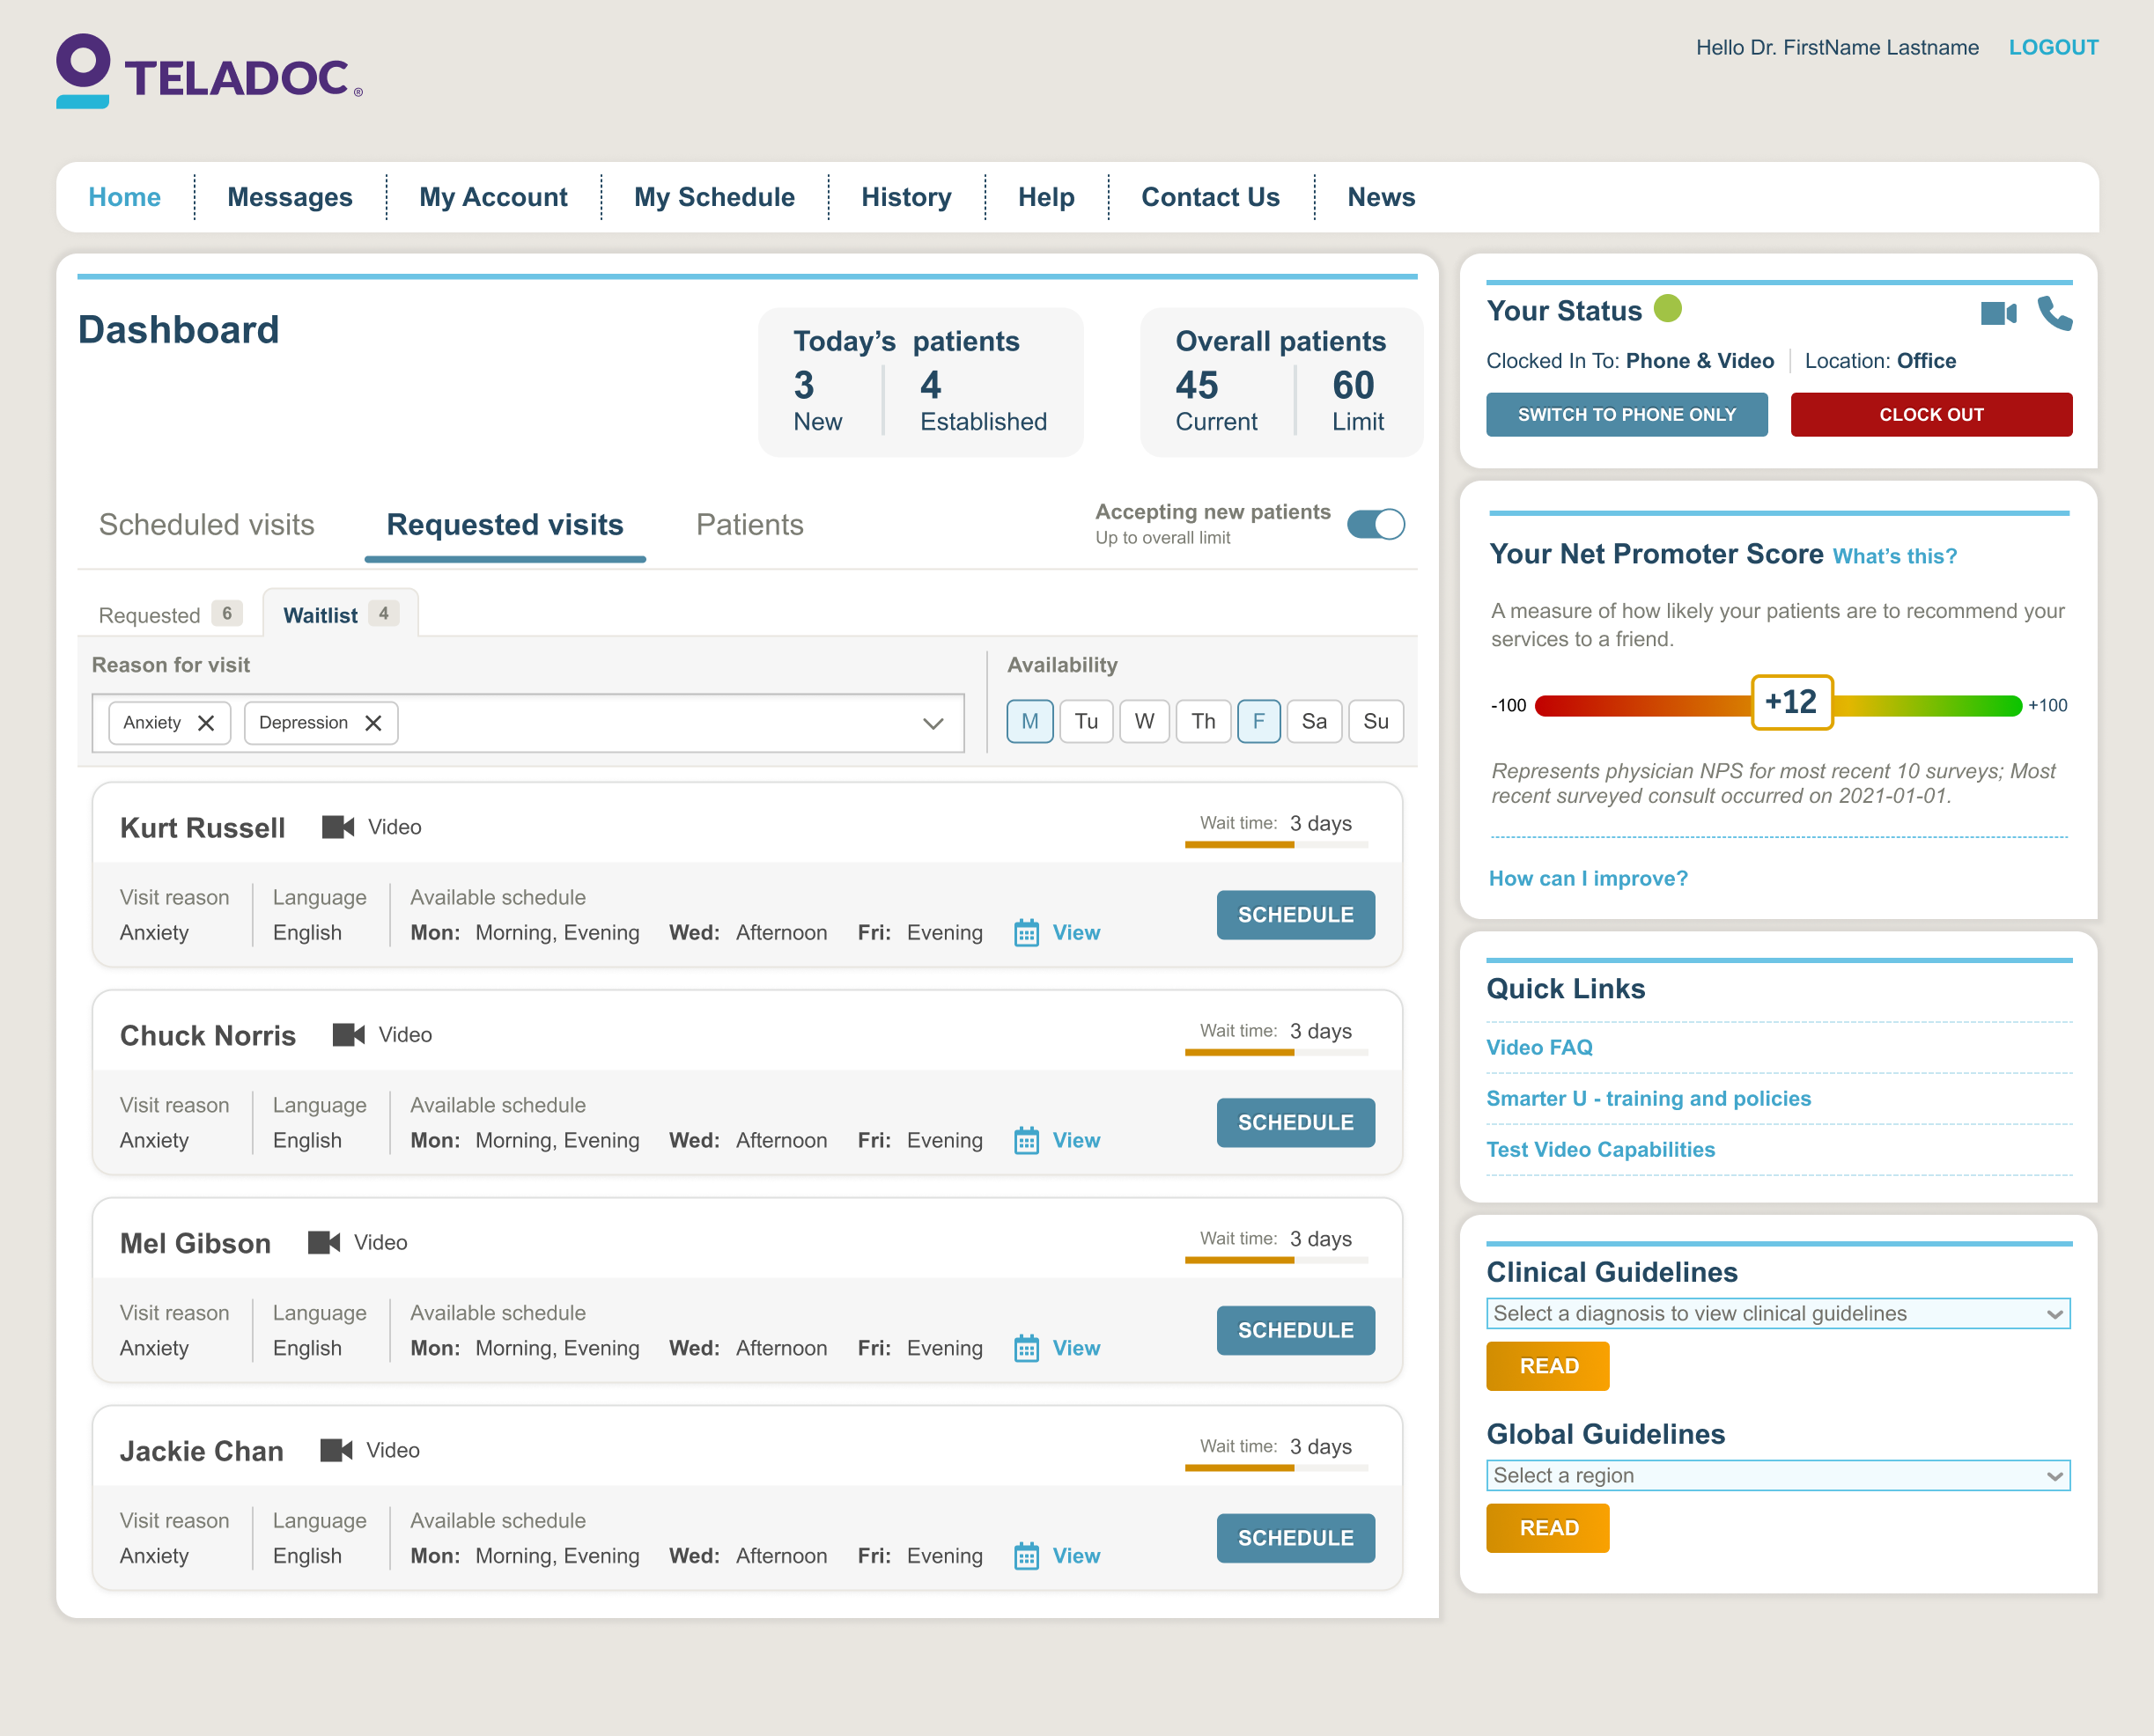Disable the Accepting new patients toggle

click(x=1376, y=523)
